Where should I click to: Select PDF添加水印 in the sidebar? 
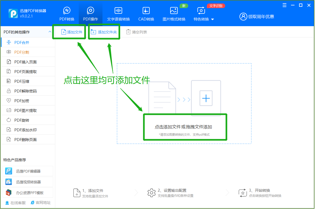[x=25, y=130]
